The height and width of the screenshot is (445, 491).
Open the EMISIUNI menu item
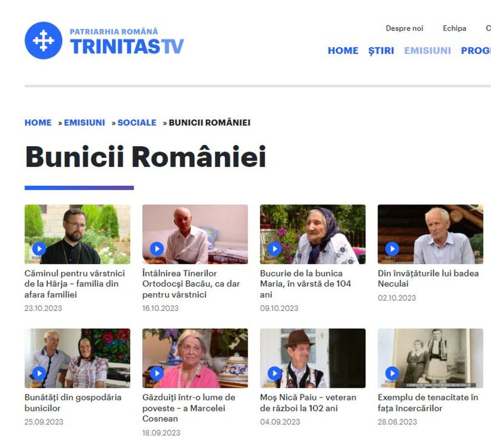[428, 51]
